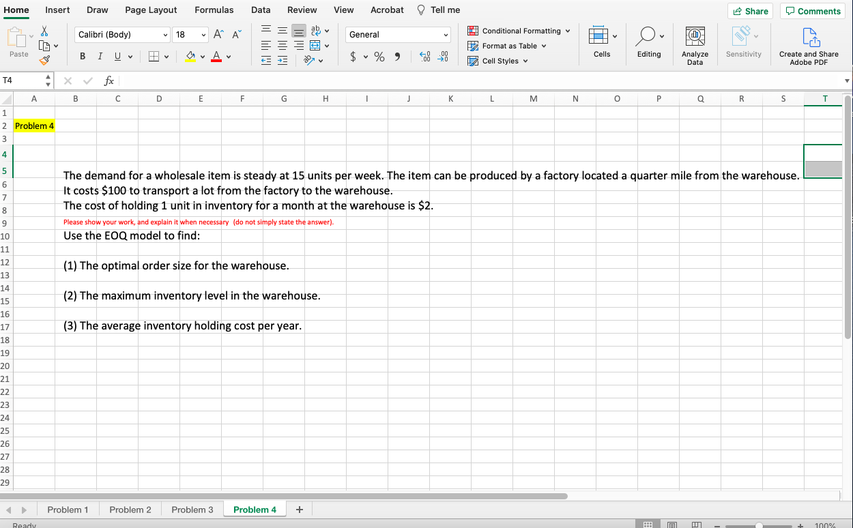Click the Name Box showing T4

[x=20, y=80]
